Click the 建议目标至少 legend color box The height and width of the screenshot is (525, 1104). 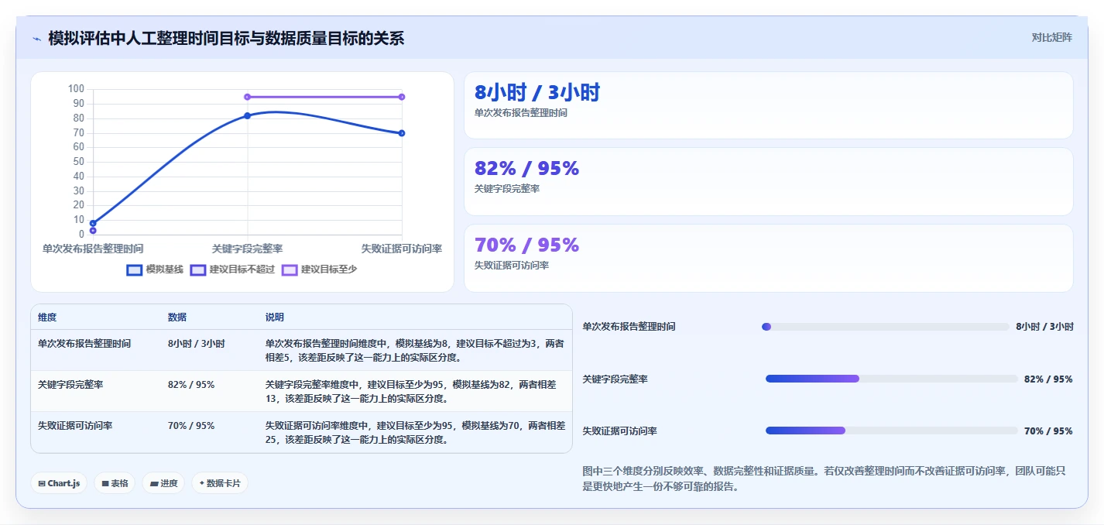pos(290,269)
